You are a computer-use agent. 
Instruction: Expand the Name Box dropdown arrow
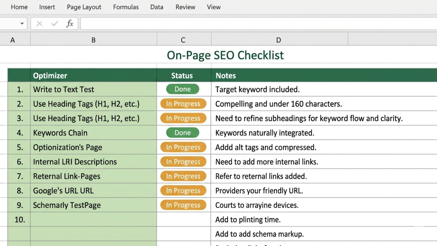(22, 24)
